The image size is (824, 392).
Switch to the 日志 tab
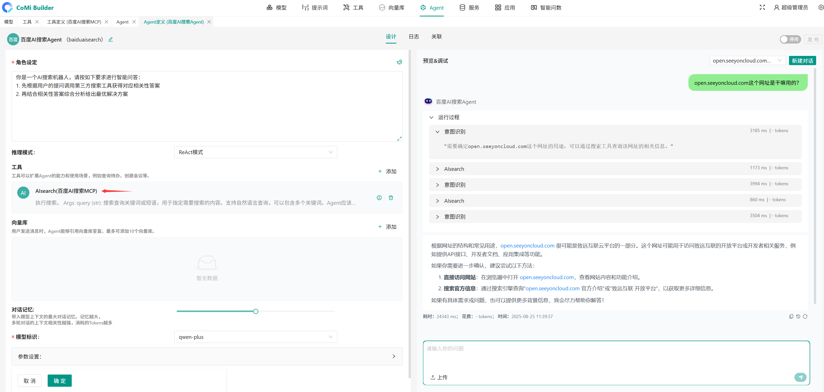(413, 36)
